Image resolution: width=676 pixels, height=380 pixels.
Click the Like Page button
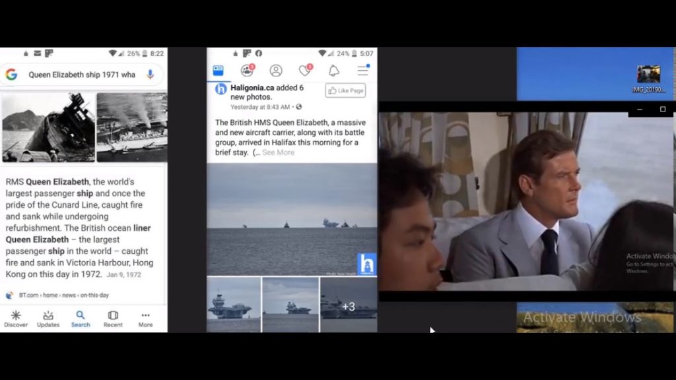coord(345,90)
